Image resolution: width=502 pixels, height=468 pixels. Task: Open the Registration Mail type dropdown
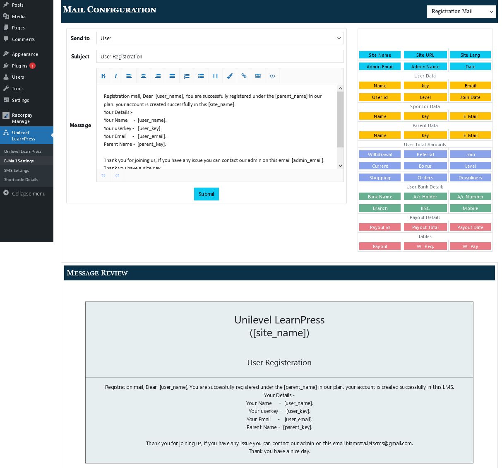tap(461, 12)
